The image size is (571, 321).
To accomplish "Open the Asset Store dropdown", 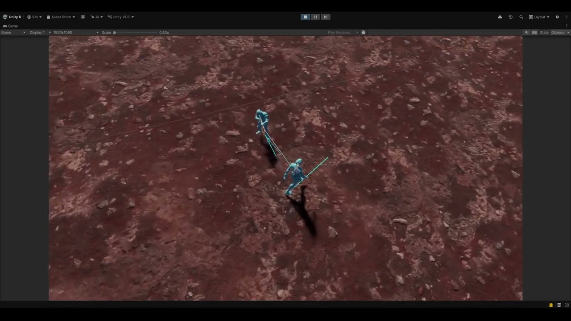I will 61,17.
